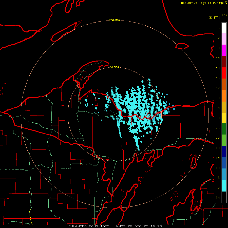
Task: Click the gold 38 kft legend color
Action: pyautogui.click(x=224, y=107)
